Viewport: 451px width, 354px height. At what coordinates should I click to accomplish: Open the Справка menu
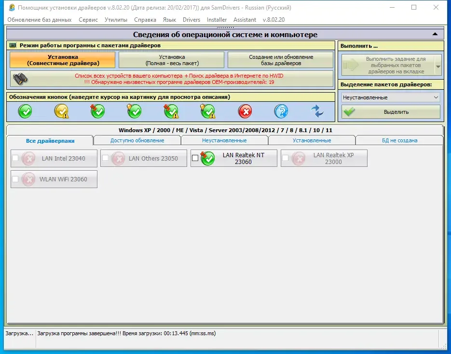[145, 20]
